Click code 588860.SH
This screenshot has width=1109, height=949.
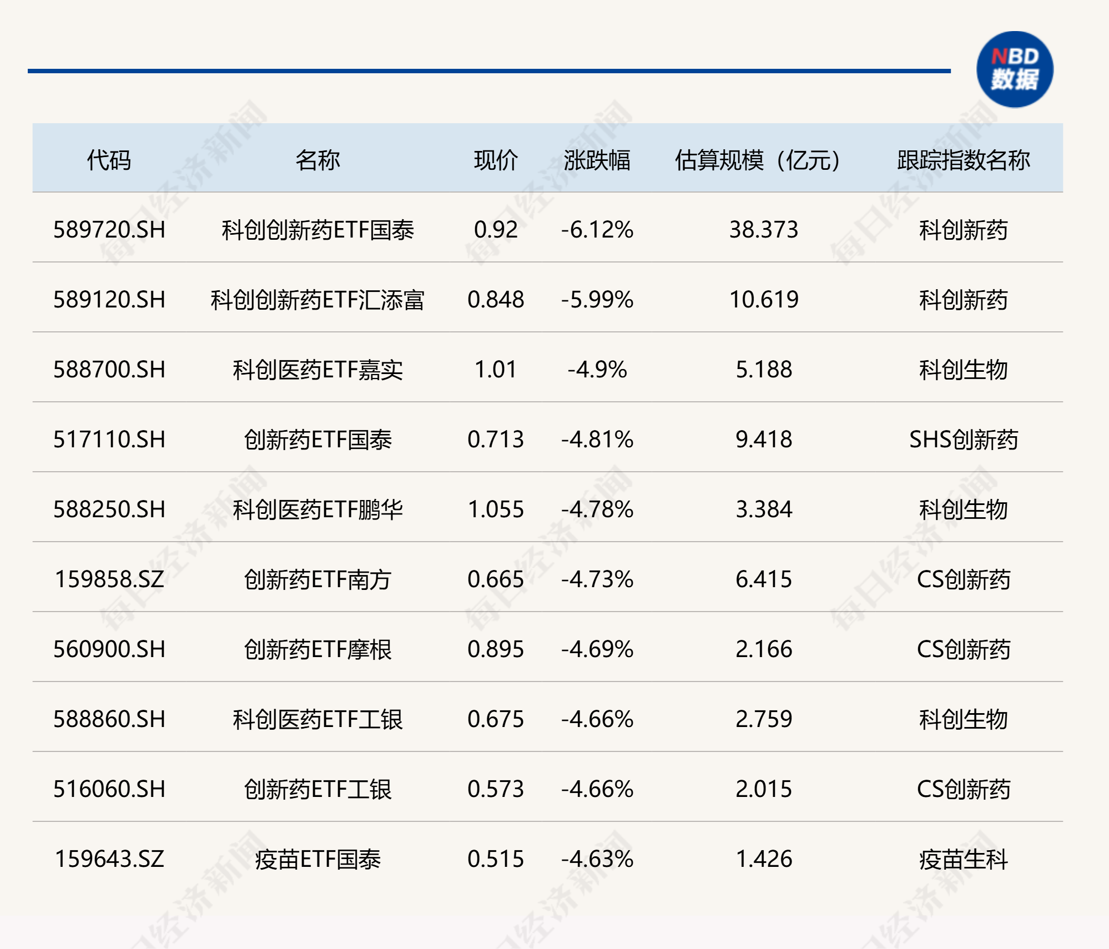point(109,719)
